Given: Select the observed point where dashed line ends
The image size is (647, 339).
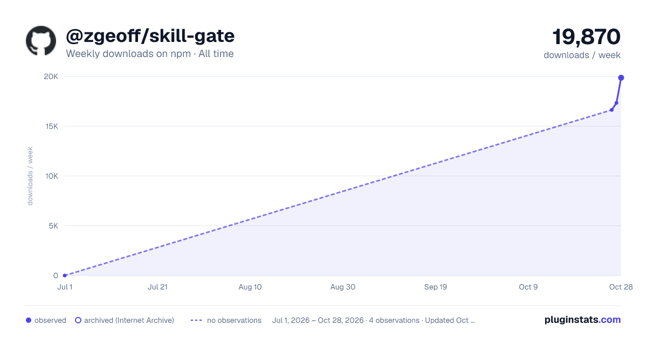Looking at the screenshot, I should coord(611,110).
